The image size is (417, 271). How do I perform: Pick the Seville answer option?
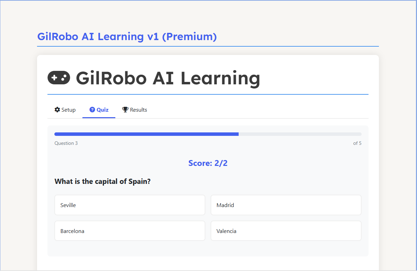pos(130,205)
